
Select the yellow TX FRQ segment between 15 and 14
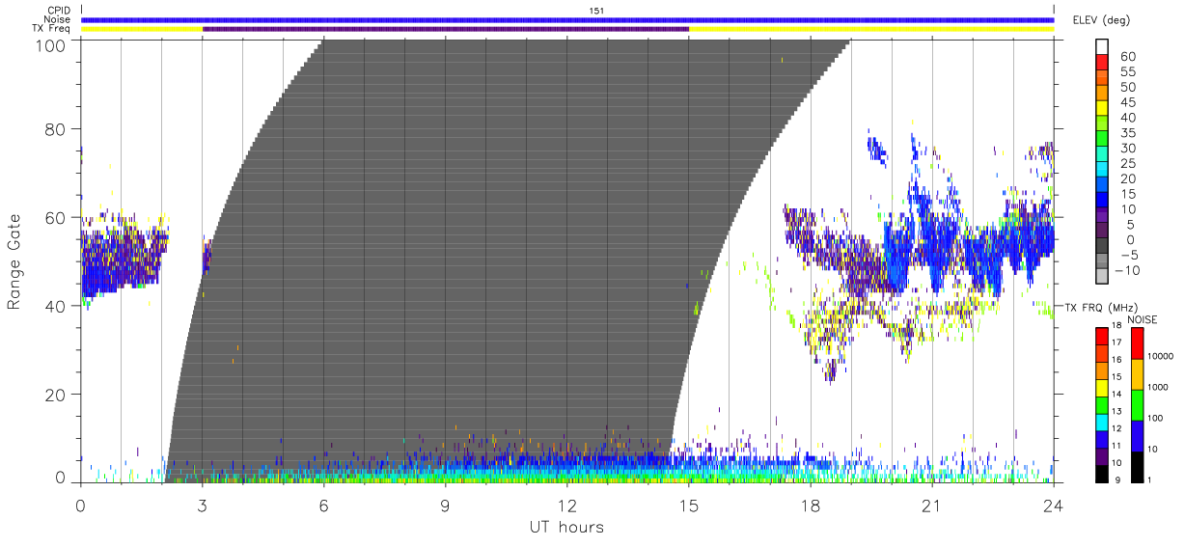1102,387
